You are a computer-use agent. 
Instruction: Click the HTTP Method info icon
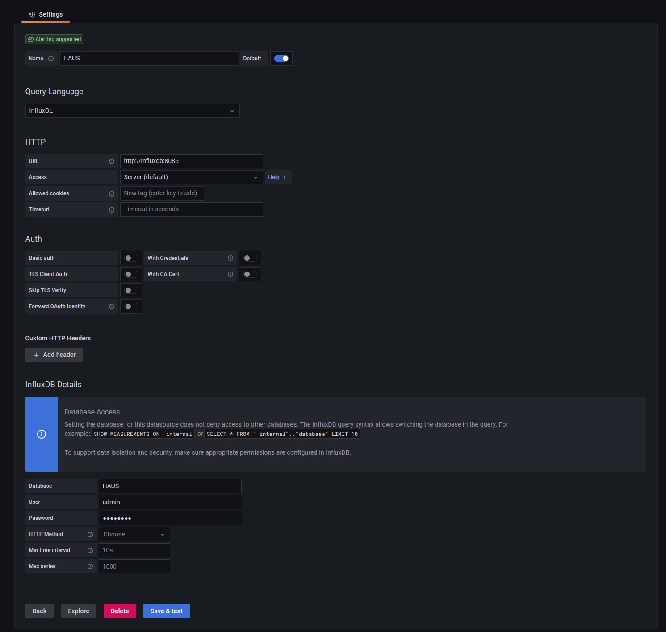click(x=90, y=535)
